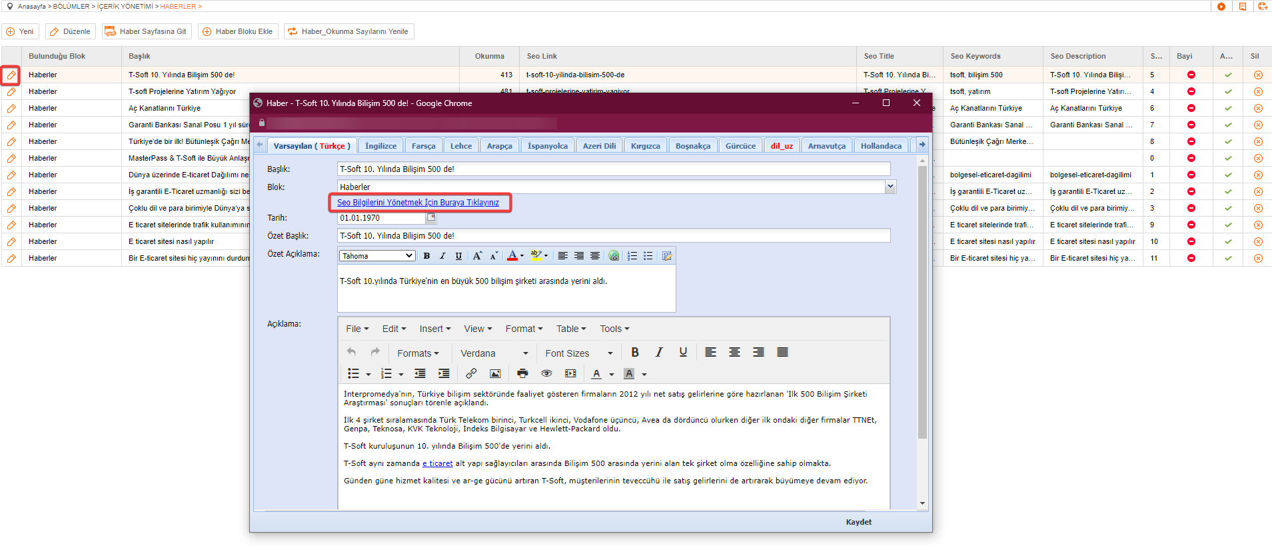Print from the Açıklama editor toolbar
The width and height of the screenshot is (1272, 550).
point(522,373)
